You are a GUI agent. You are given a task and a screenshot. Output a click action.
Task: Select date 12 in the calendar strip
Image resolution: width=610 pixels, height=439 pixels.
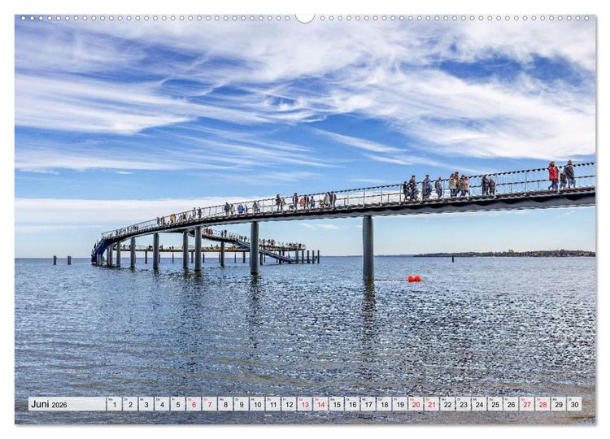coord(289,404)
